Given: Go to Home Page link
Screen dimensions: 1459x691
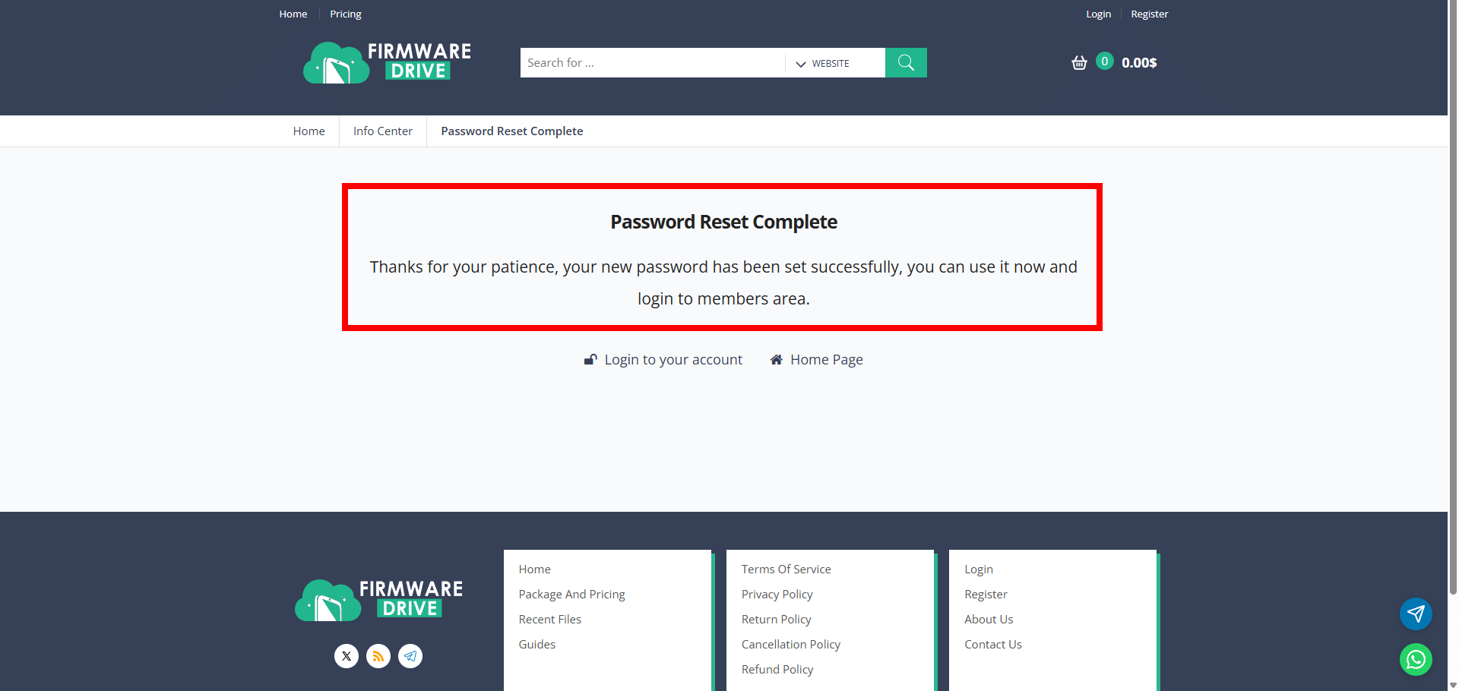Looking at the screenshot, I should click(826, 359).
